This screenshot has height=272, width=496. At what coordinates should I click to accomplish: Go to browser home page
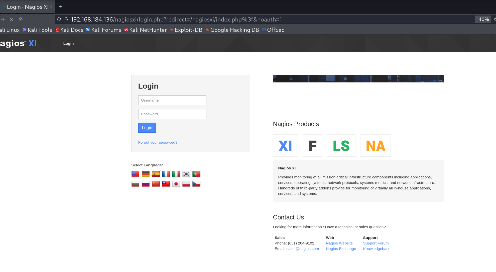click(x=21, y=20)
